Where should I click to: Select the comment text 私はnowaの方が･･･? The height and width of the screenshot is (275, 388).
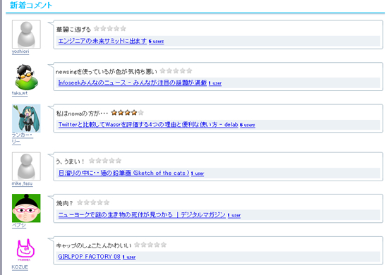pyautogui.click(x=82, y=114)
